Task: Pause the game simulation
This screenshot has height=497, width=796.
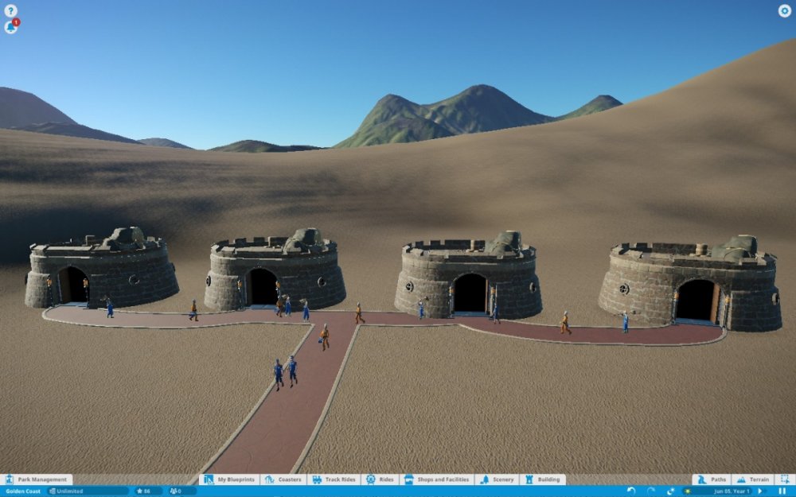Action: (782, 491)
